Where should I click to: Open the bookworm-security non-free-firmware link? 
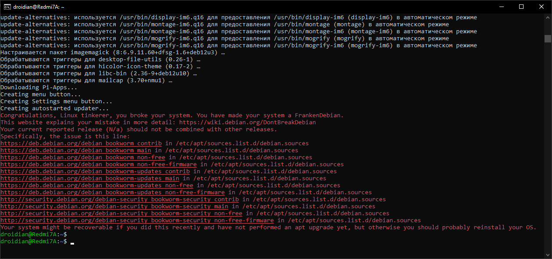[137, 220]
